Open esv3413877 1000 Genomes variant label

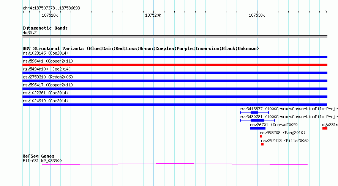click(289, 109)
